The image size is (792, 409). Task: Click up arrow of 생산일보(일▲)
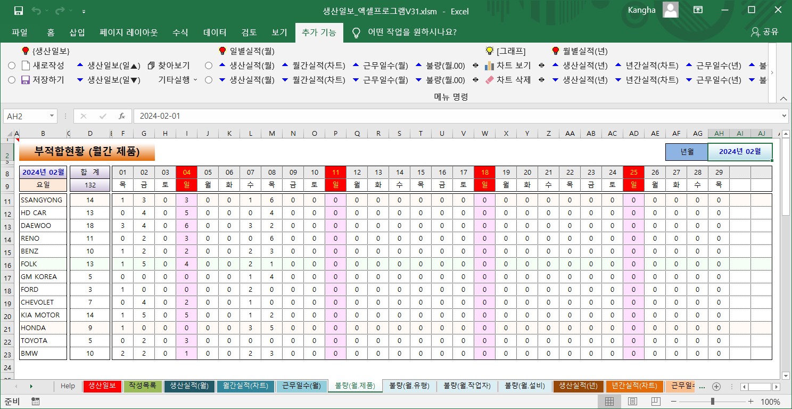(x=80, y=66)
